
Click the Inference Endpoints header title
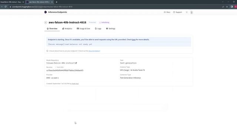pos(57,12)
